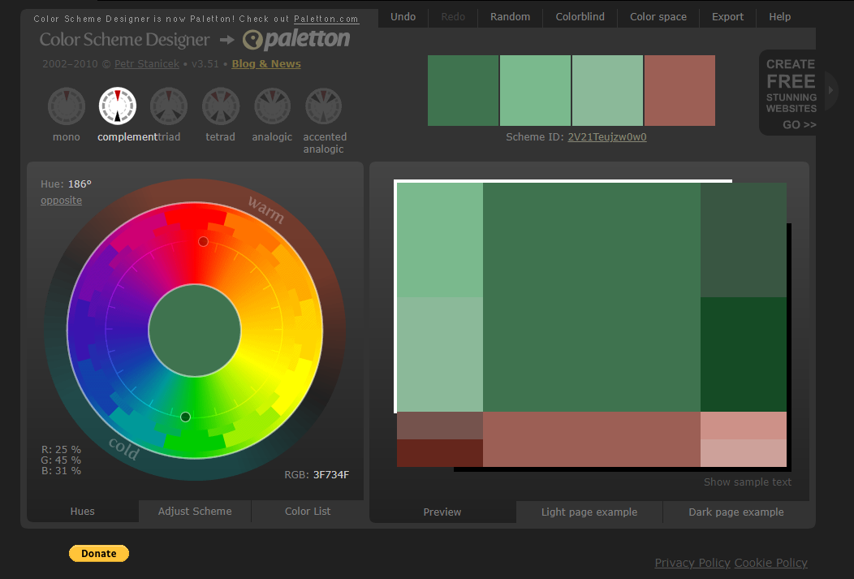Open the Scheme ID link
This screenshot has width=854, height=579.
[x=607, y=137]
